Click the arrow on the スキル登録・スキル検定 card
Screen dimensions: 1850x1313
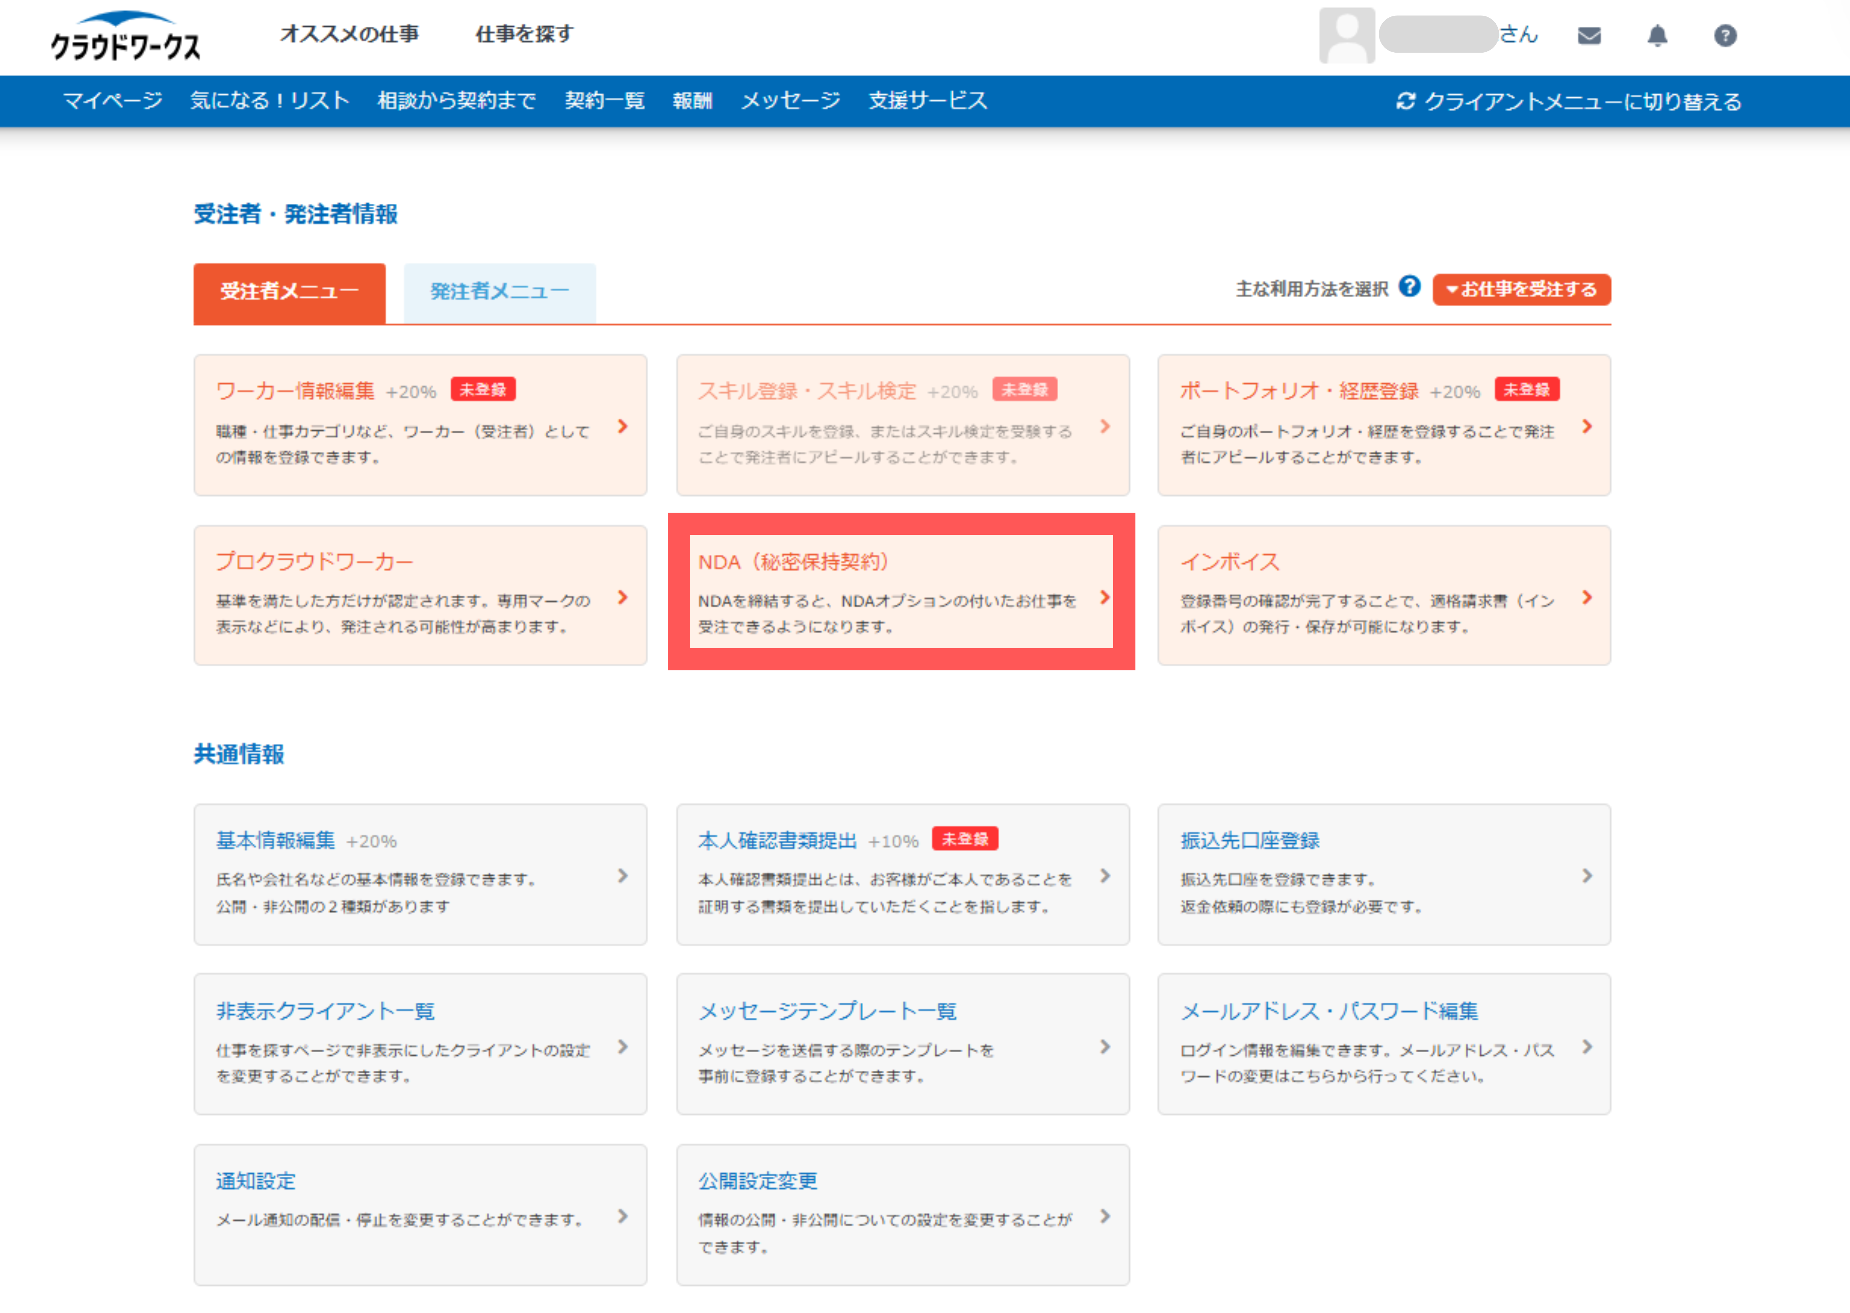pos(1105,426)
